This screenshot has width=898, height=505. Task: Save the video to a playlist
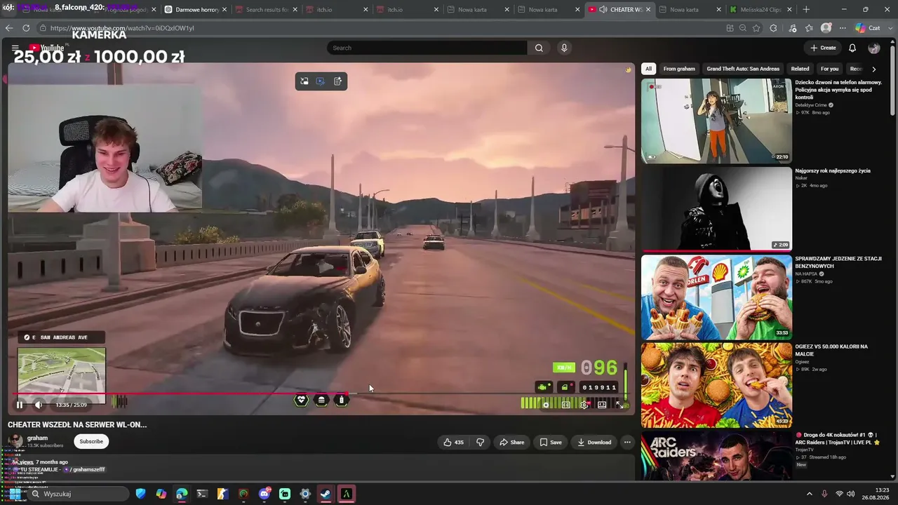pos(551,443)
